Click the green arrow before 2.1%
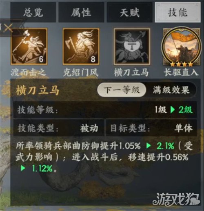204x211 pixels. (x=149, y=146)
